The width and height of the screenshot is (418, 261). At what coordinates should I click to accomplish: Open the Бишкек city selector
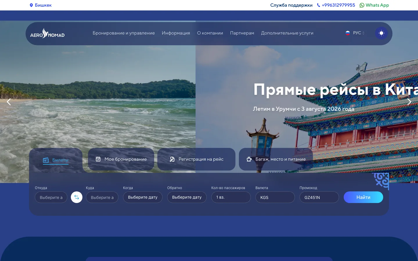coord(41,5)
